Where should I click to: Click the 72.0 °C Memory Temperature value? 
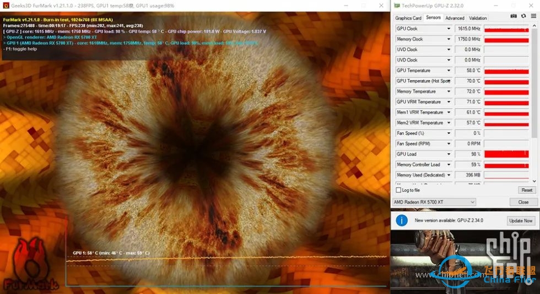pos(468,92)
